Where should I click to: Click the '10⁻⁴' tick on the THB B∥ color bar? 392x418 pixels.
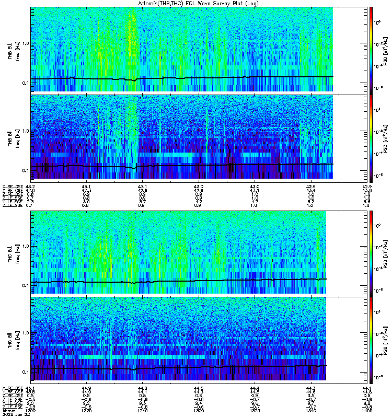(378, 154)
